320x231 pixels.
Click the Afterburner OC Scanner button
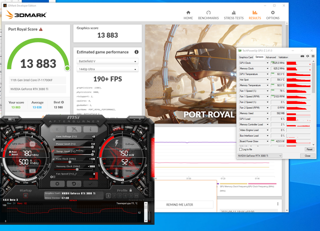[74, 129]
